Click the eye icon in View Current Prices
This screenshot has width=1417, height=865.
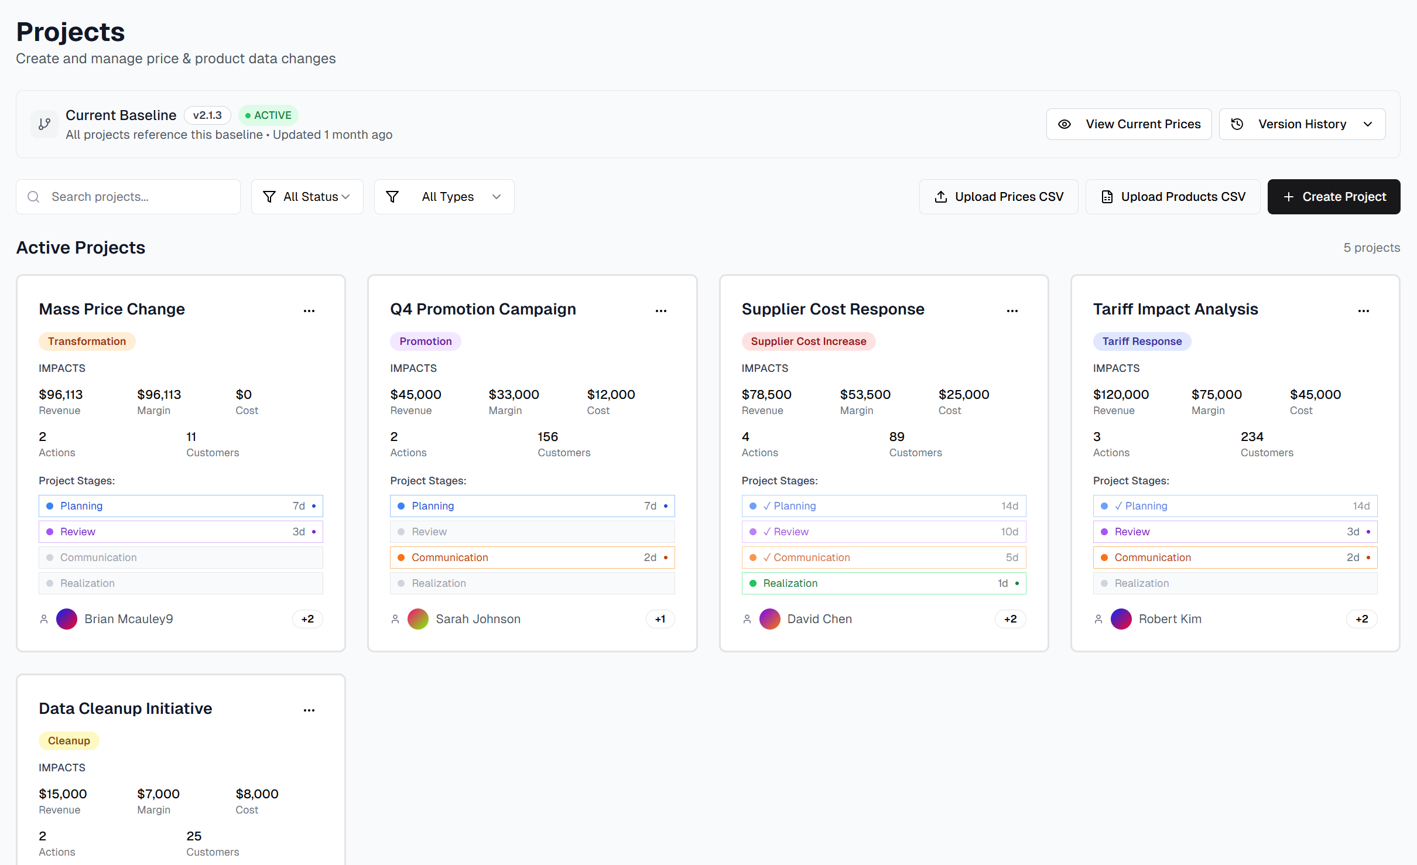click(x=1064, y=124)
